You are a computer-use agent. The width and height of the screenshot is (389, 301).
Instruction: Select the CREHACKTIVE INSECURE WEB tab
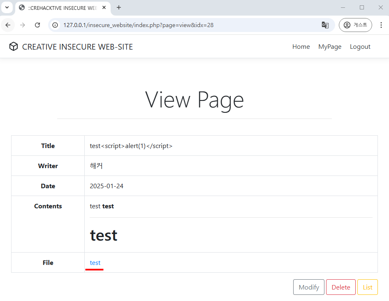[63, 8]
